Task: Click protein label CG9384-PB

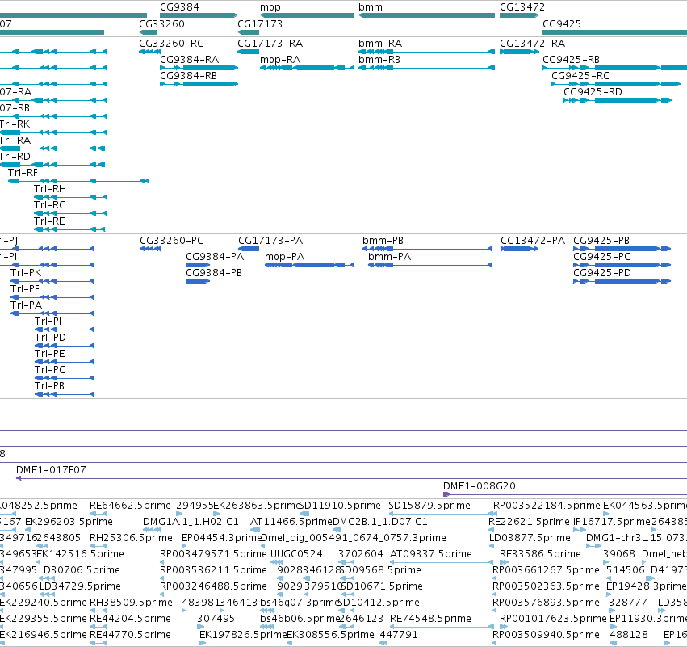Action: (214, 273)
